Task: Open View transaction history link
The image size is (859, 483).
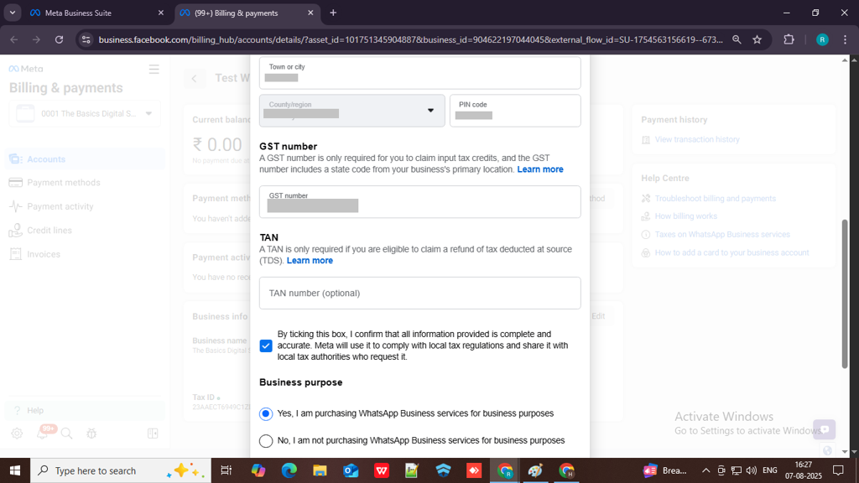Action: tap(697, 140)
